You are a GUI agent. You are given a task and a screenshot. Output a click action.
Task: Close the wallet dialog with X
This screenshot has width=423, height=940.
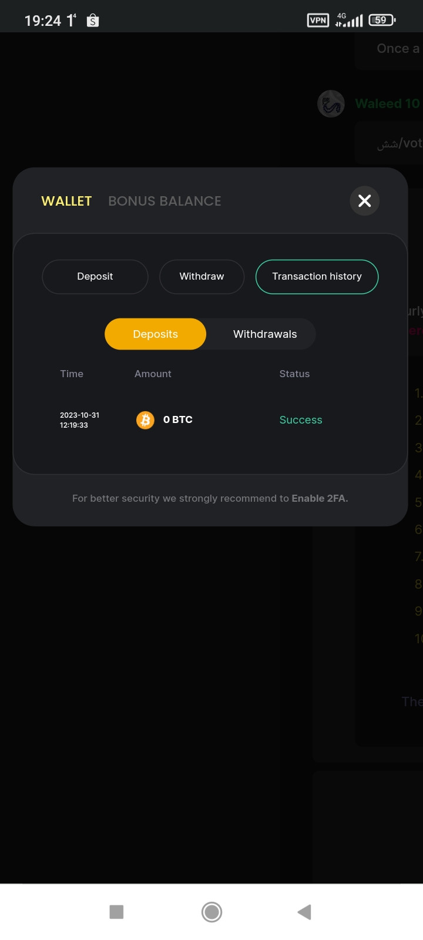click(x=364, y=201)
